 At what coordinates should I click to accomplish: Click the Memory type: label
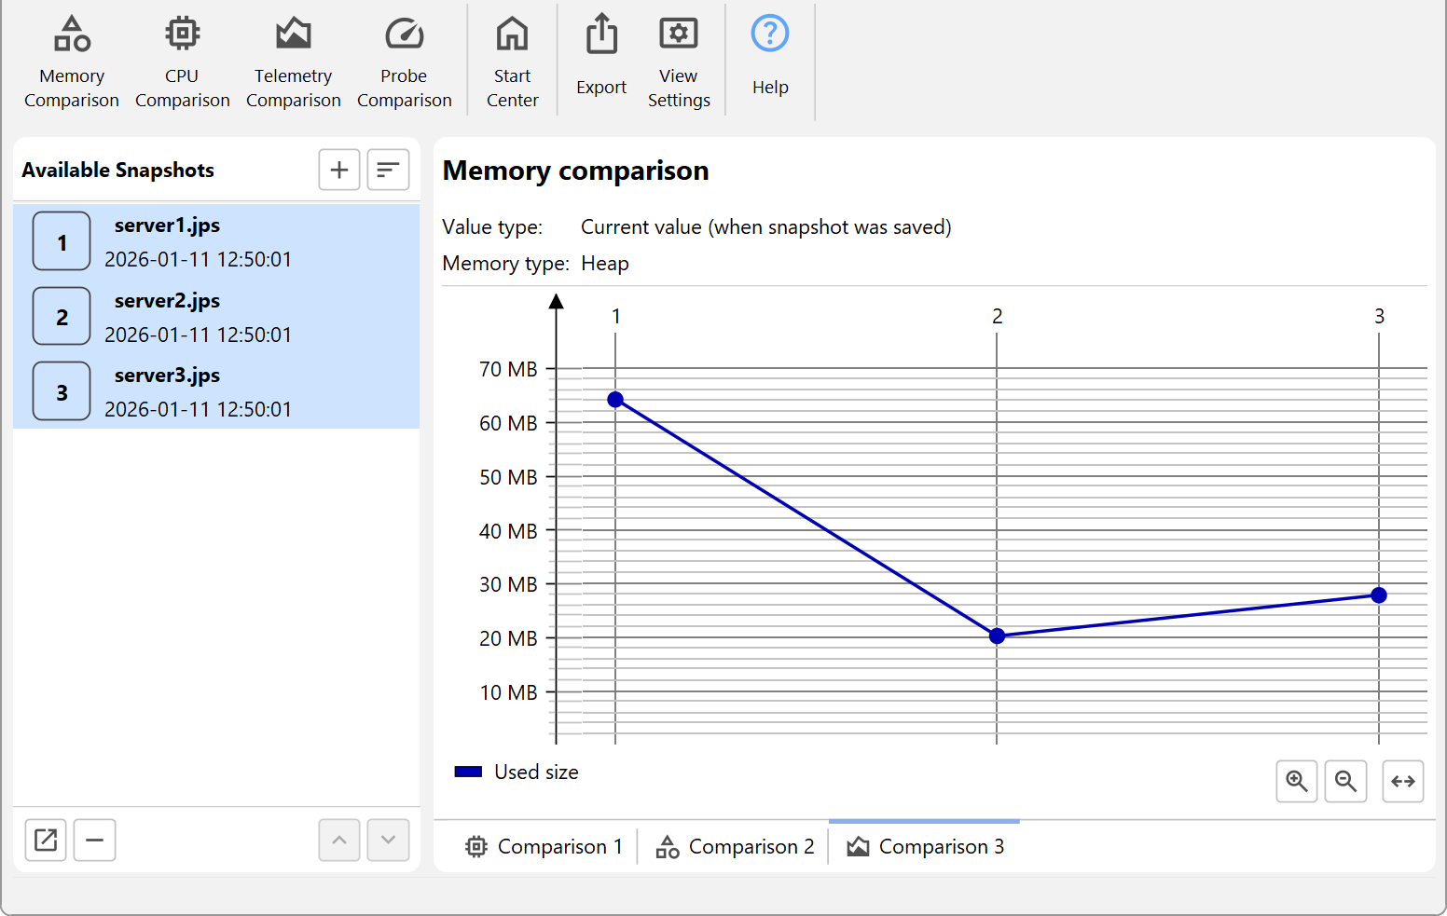pyautogui.click(x=506, y=264)
